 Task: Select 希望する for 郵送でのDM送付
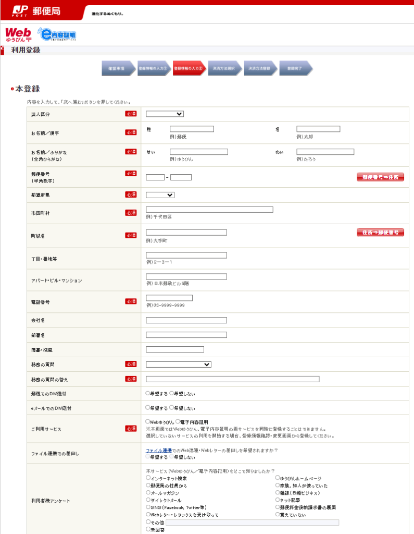[x=148, y=393]
